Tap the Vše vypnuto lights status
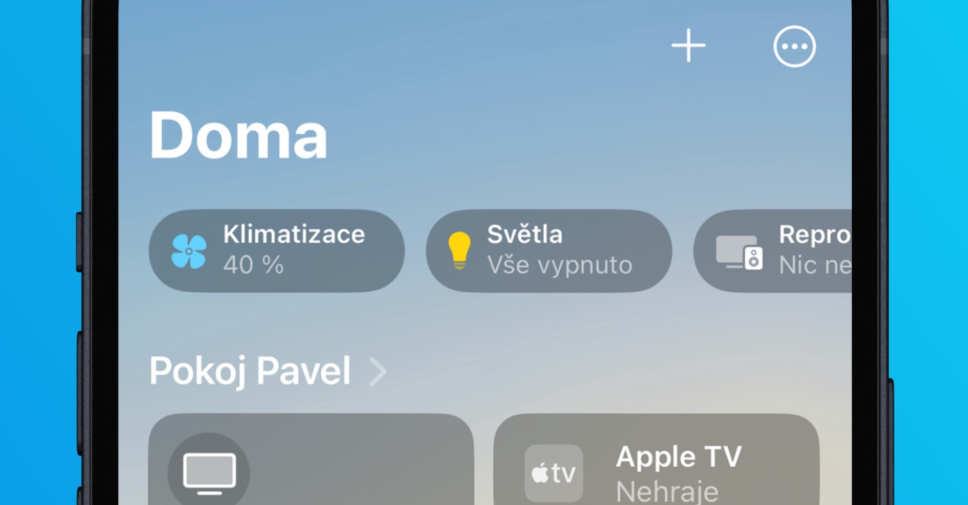This screenshot has width=968, height=505. point(559,265)
